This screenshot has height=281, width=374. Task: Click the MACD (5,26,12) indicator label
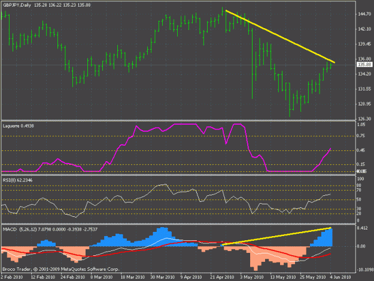tap(20, 229)
